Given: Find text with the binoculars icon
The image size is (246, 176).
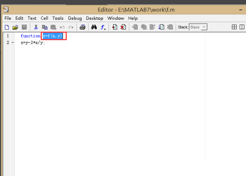Looking at the screenshot, I should (94, 27).
